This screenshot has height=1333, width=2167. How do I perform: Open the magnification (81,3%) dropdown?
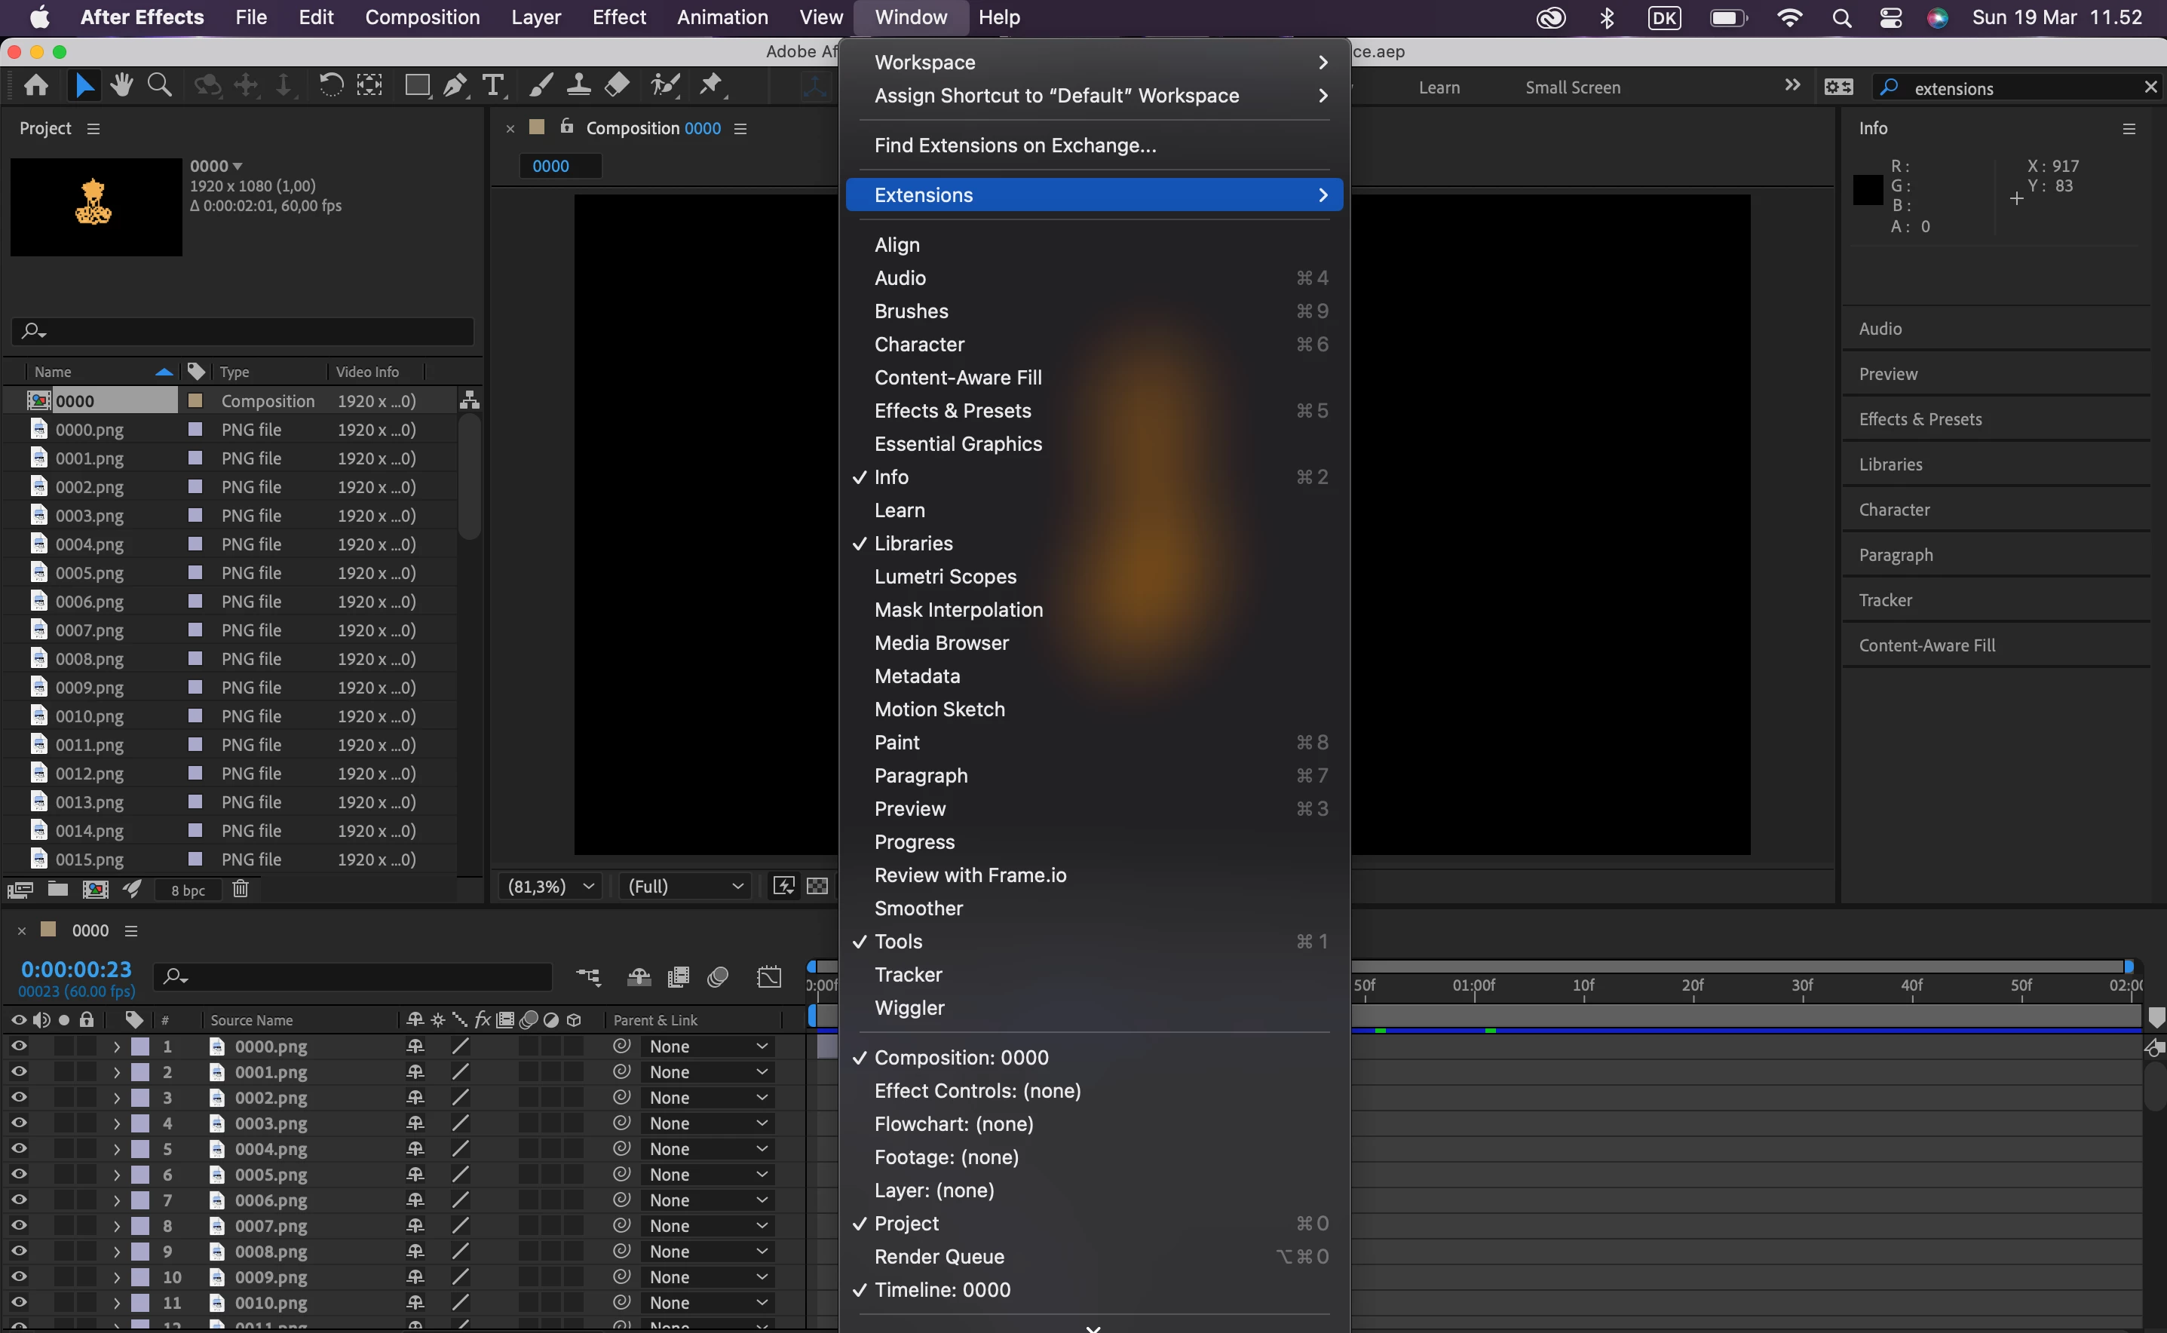pyautogui.click(x=550, y=886)
